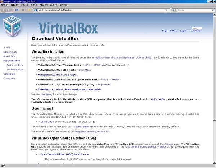The image size is (216, 168).
Task: Open the Vista hotfix link
Action: click(158, 99)
